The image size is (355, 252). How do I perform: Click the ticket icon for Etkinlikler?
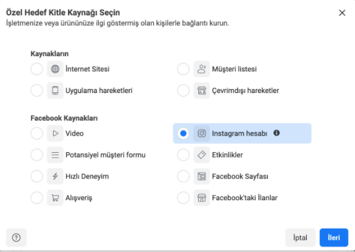click(x=202, y=155)
